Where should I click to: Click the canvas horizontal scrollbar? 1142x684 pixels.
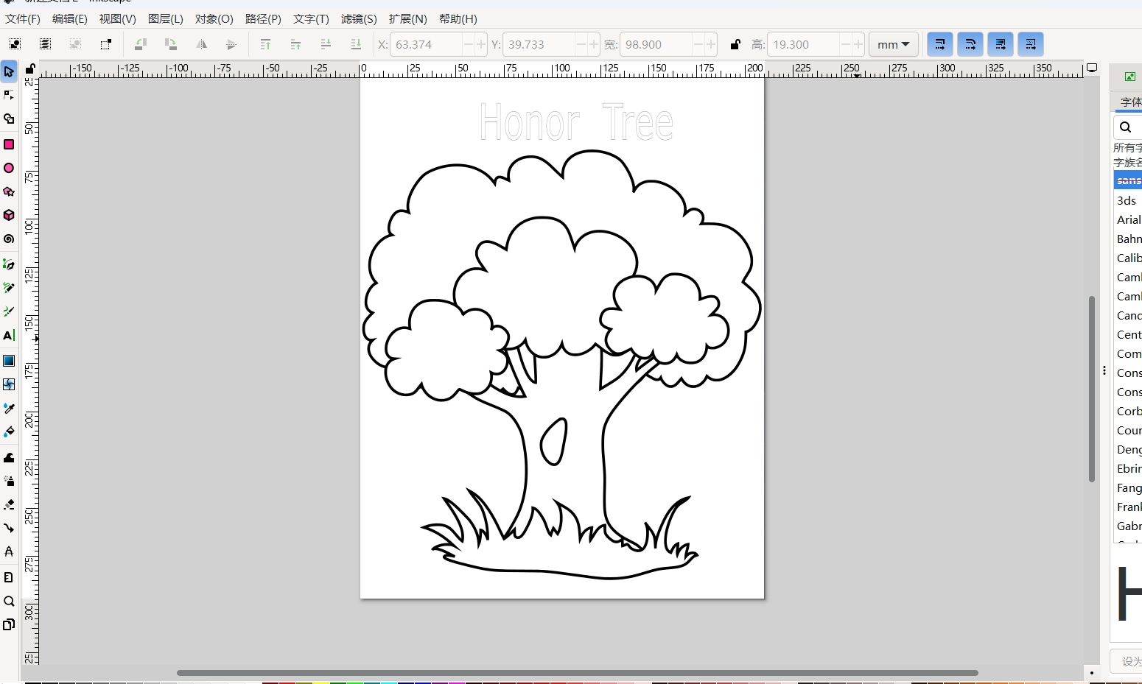click(577, 672)
